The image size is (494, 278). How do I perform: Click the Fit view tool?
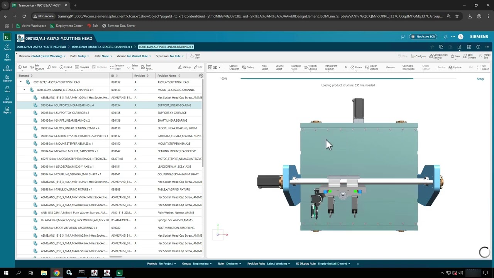[346, 67]
